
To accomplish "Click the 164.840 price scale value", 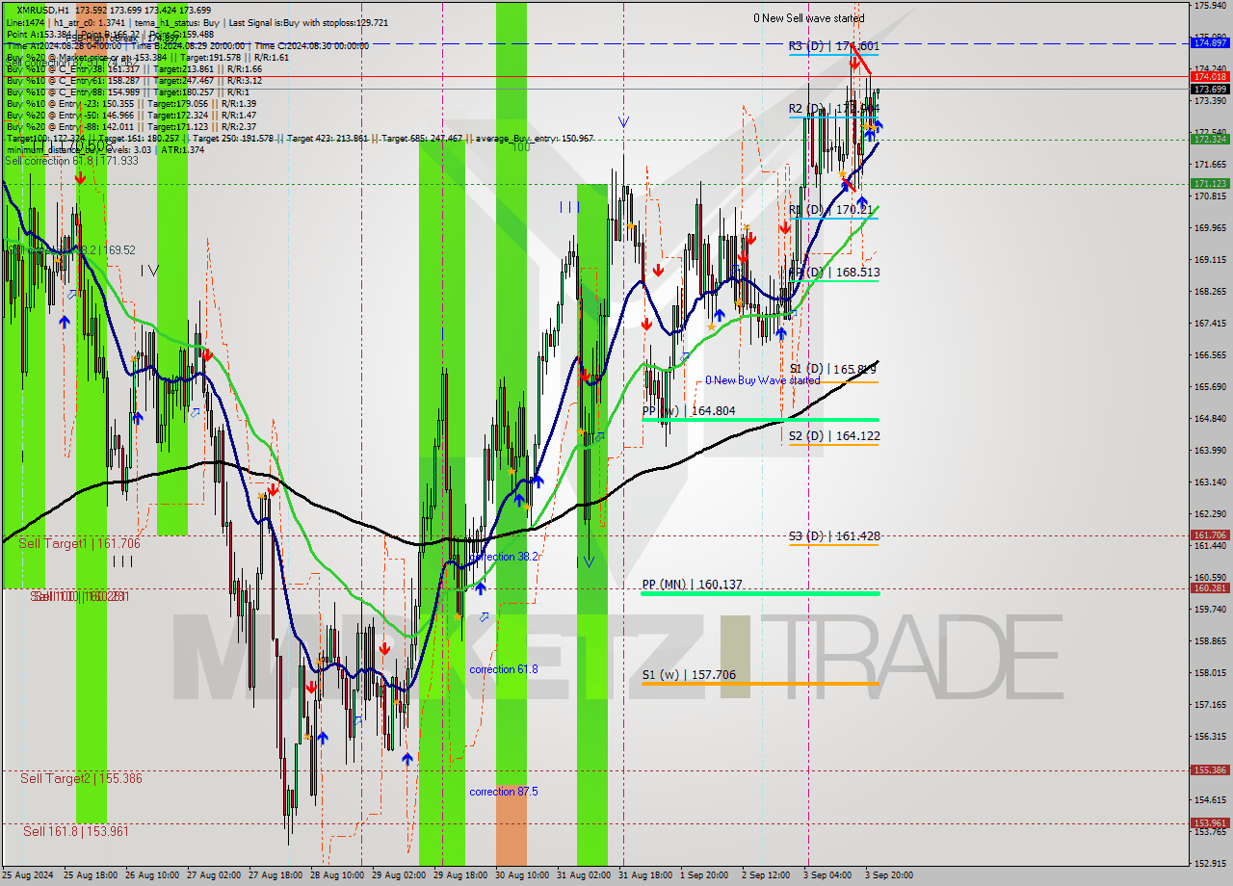I will [x=1210, y=418].
